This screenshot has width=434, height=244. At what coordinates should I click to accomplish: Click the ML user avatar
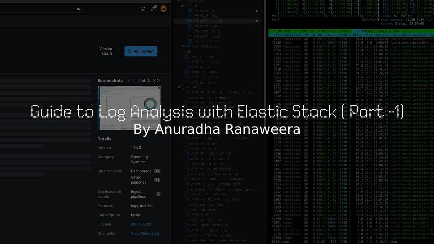coord(163,9)
